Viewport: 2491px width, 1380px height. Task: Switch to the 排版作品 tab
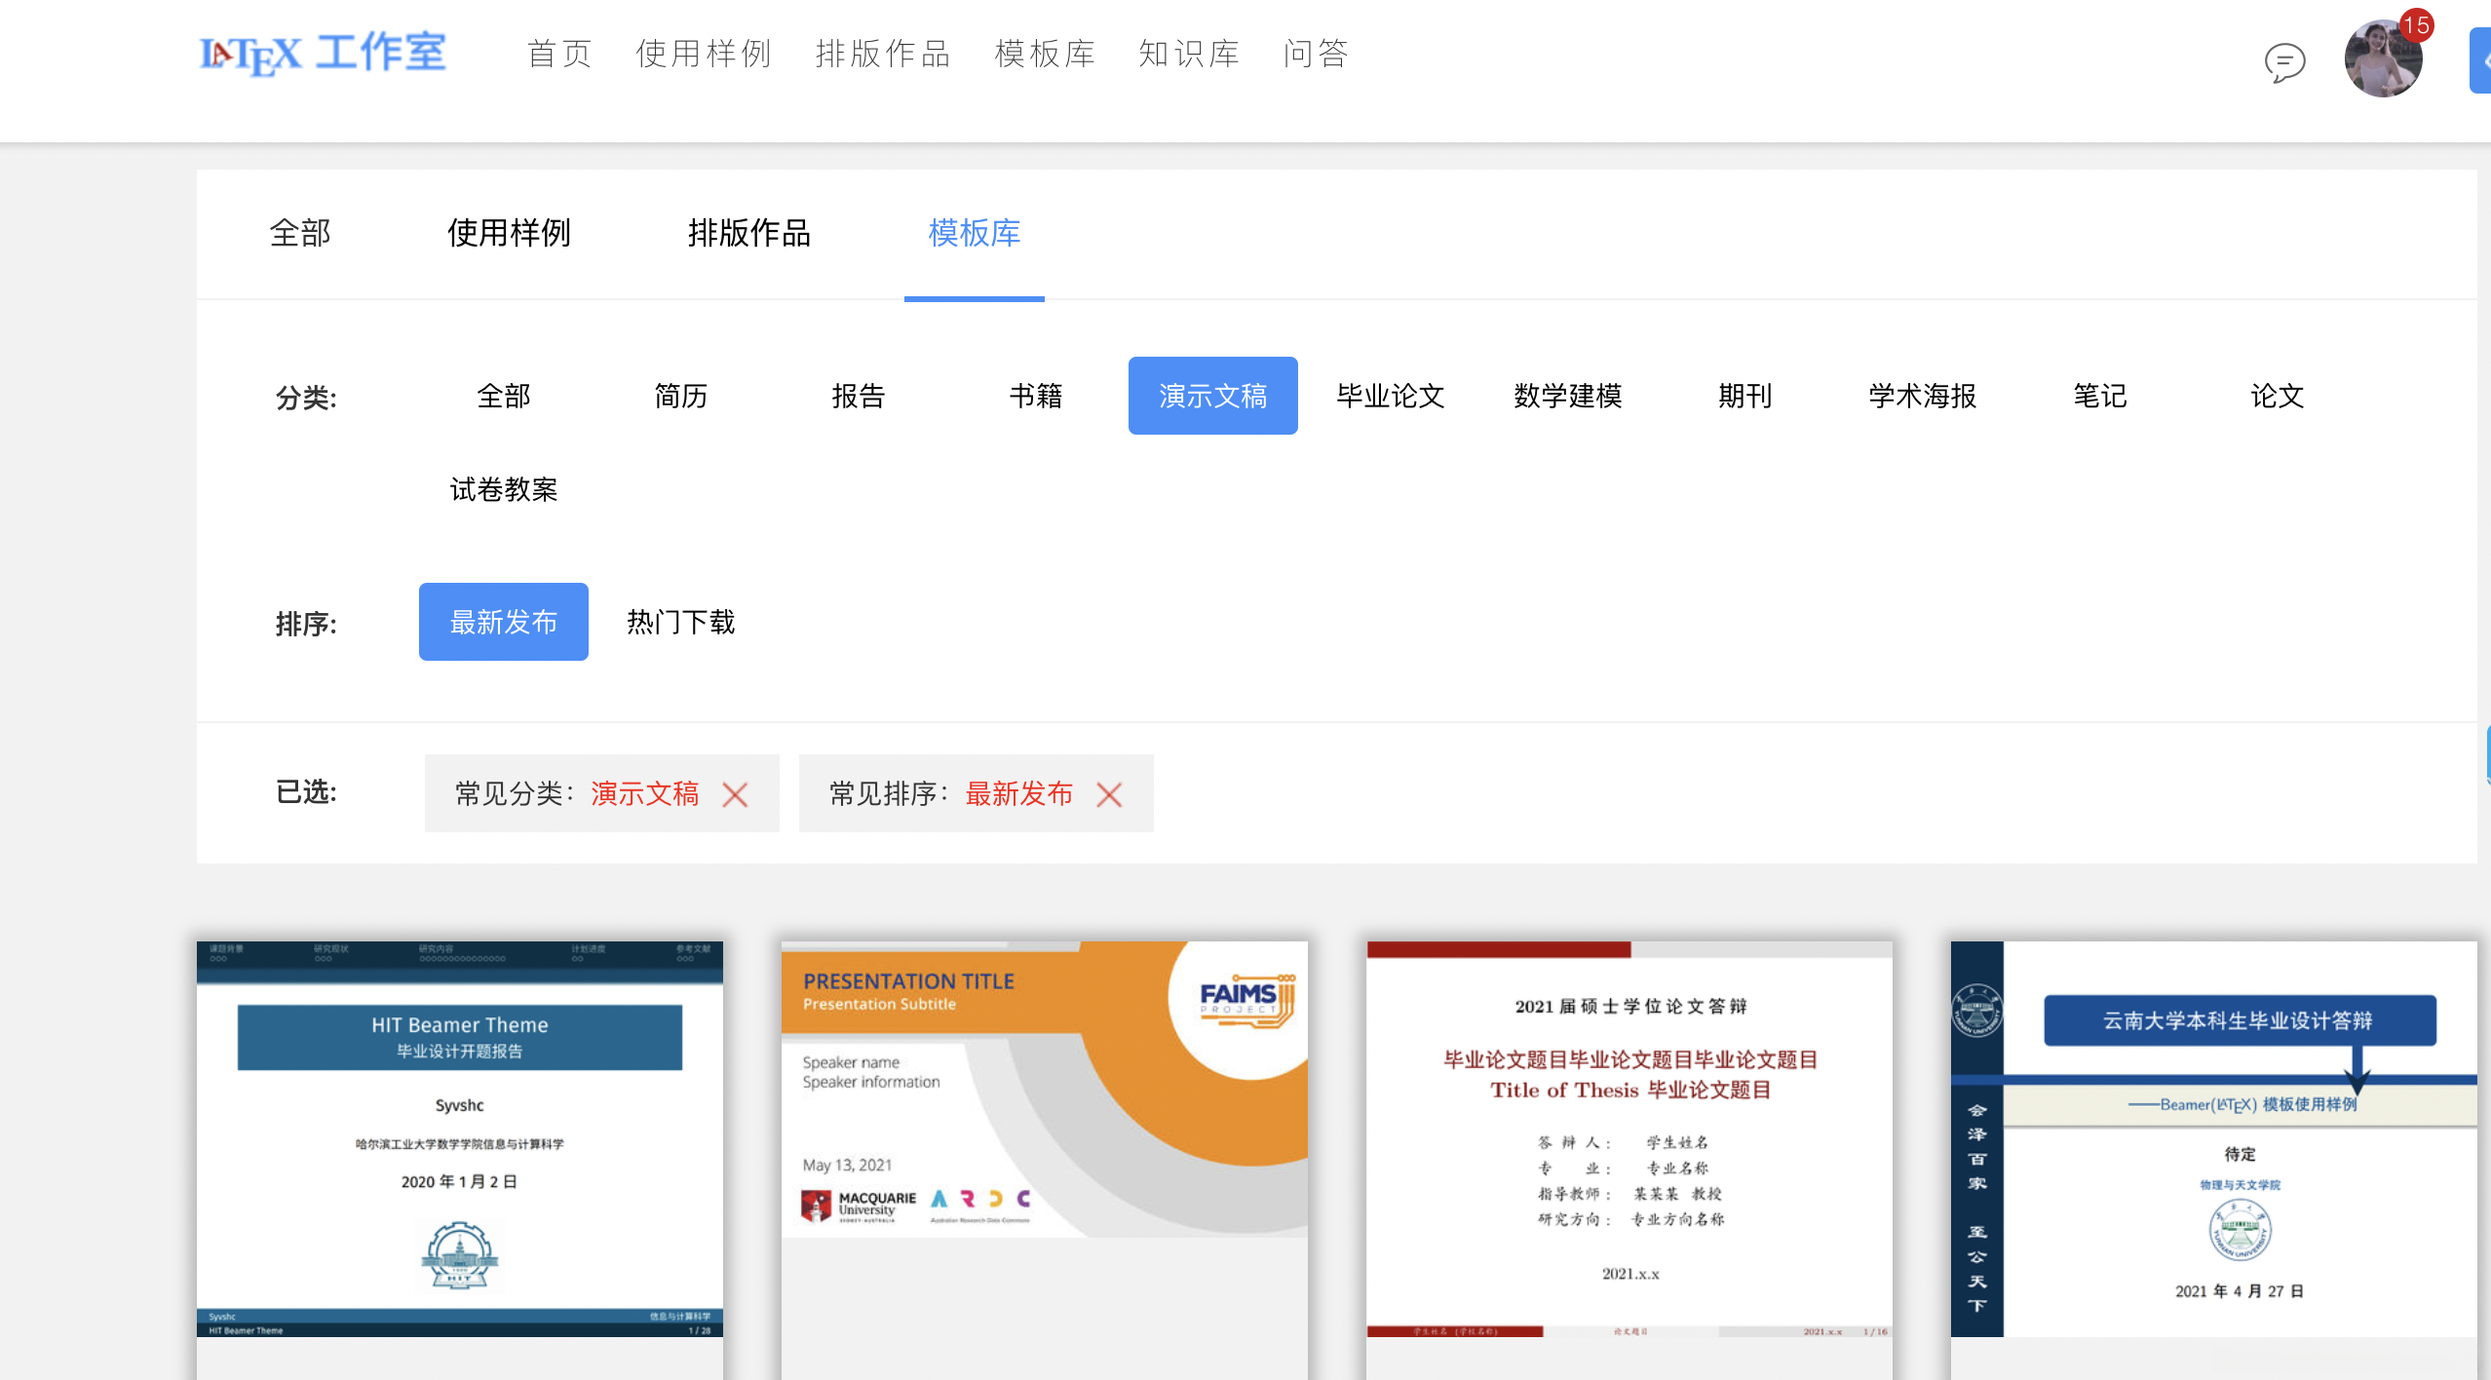(748, 234)
